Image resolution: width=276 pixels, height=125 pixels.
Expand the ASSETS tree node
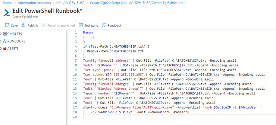(x=1, y=48)
